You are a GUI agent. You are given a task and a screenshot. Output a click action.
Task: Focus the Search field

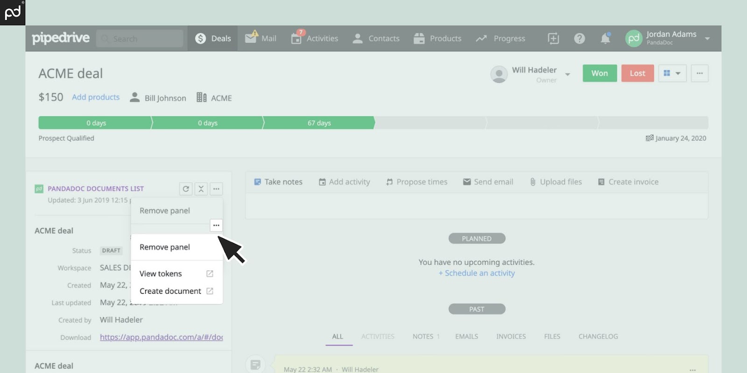(x=140, y=39)
